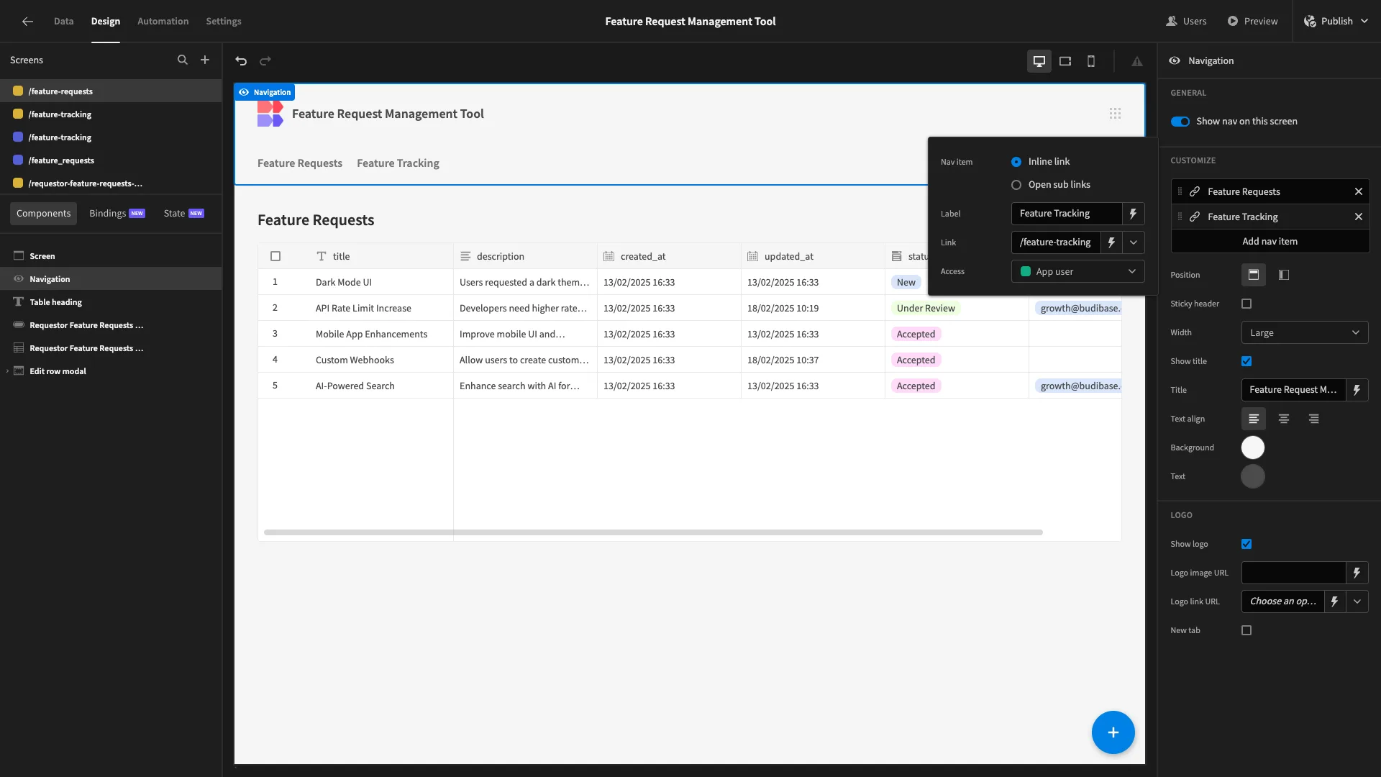This screenshot has width=1381, height=777.
Task: Click Add nav item button
Action: (x=1270, y=242)
